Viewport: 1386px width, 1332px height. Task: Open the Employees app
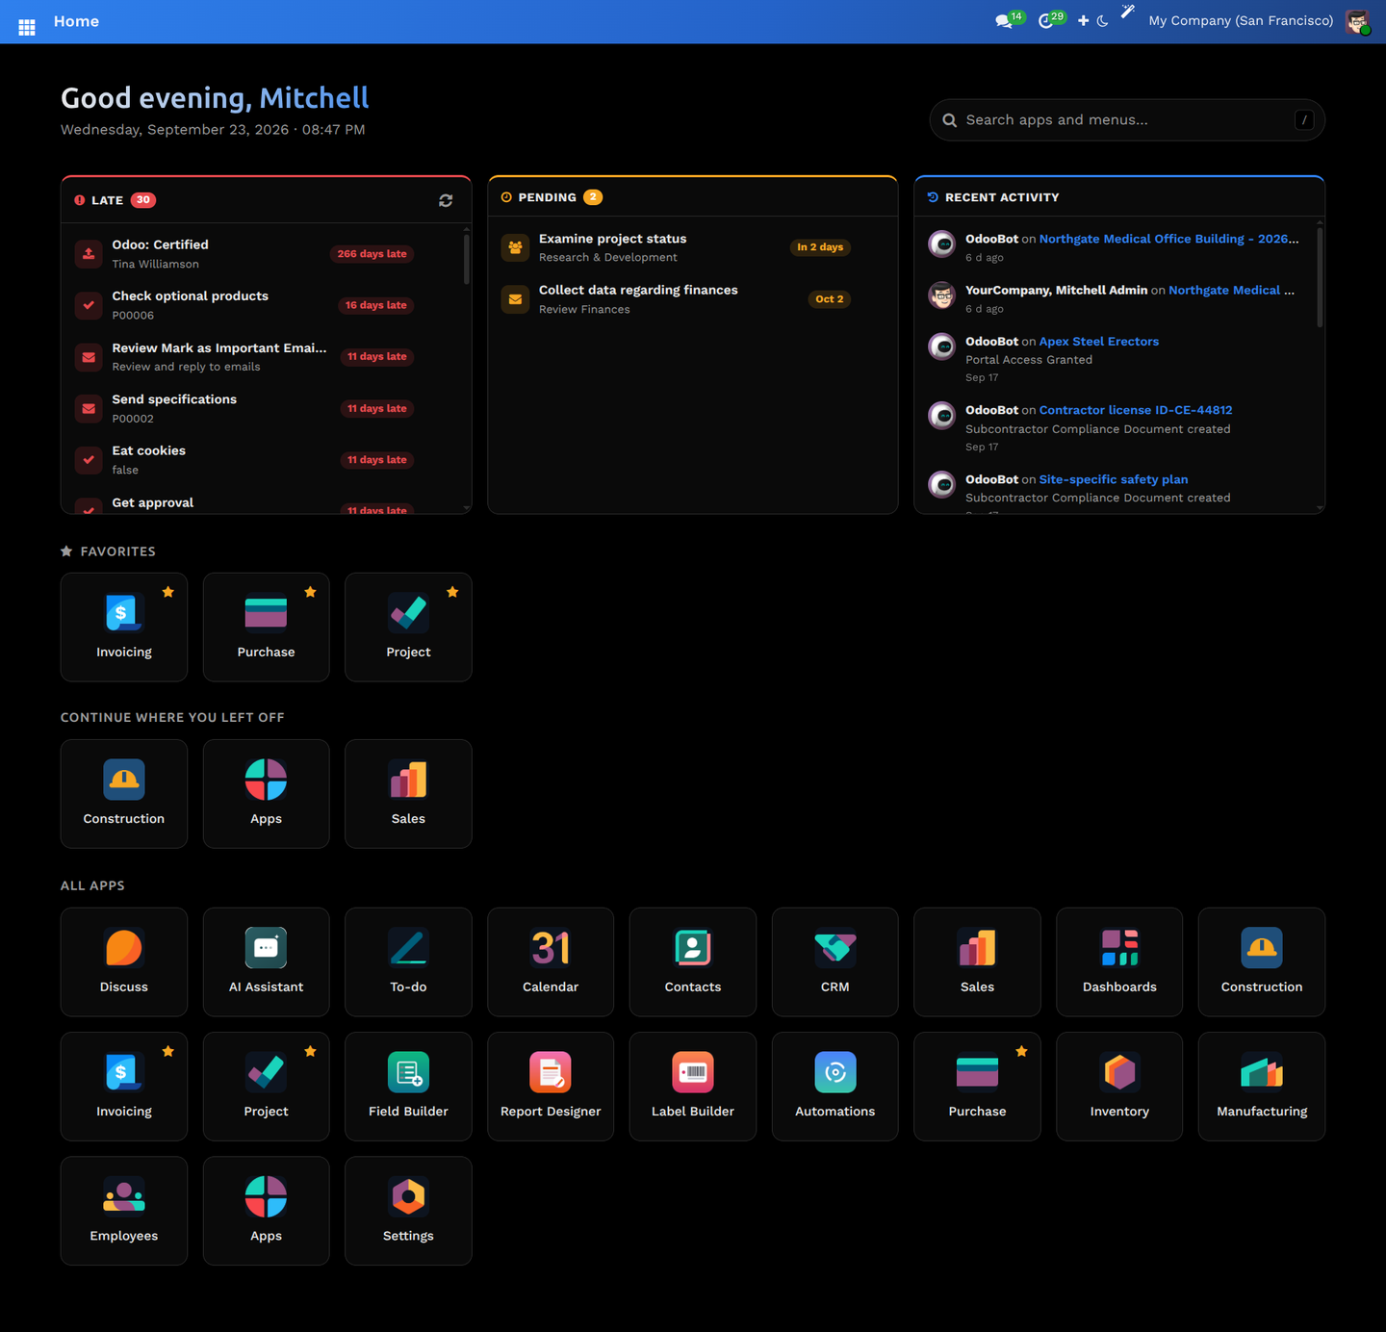click(124, 1211)
